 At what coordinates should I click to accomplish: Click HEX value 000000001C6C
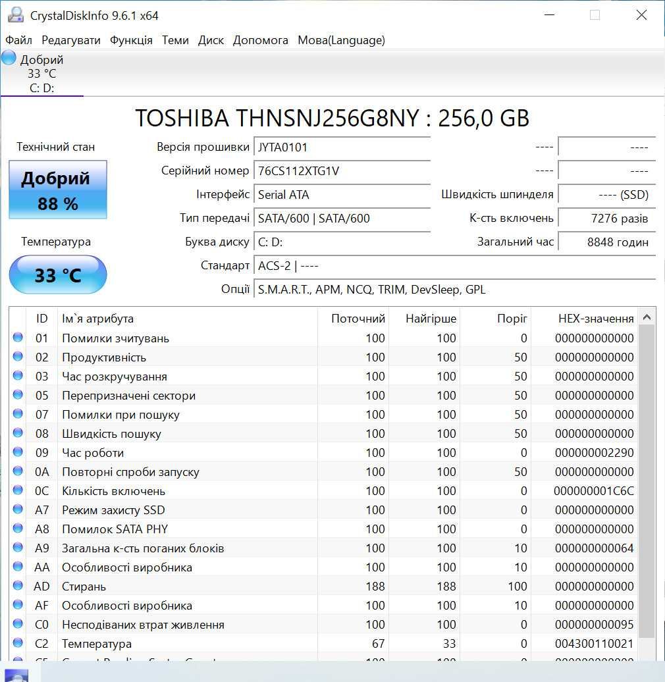594,491
